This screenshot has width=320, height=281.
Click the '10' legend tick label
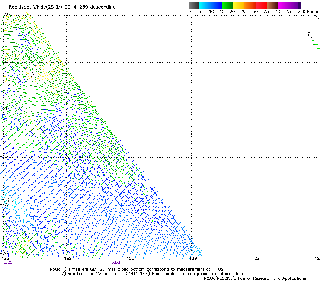point(211,12)
